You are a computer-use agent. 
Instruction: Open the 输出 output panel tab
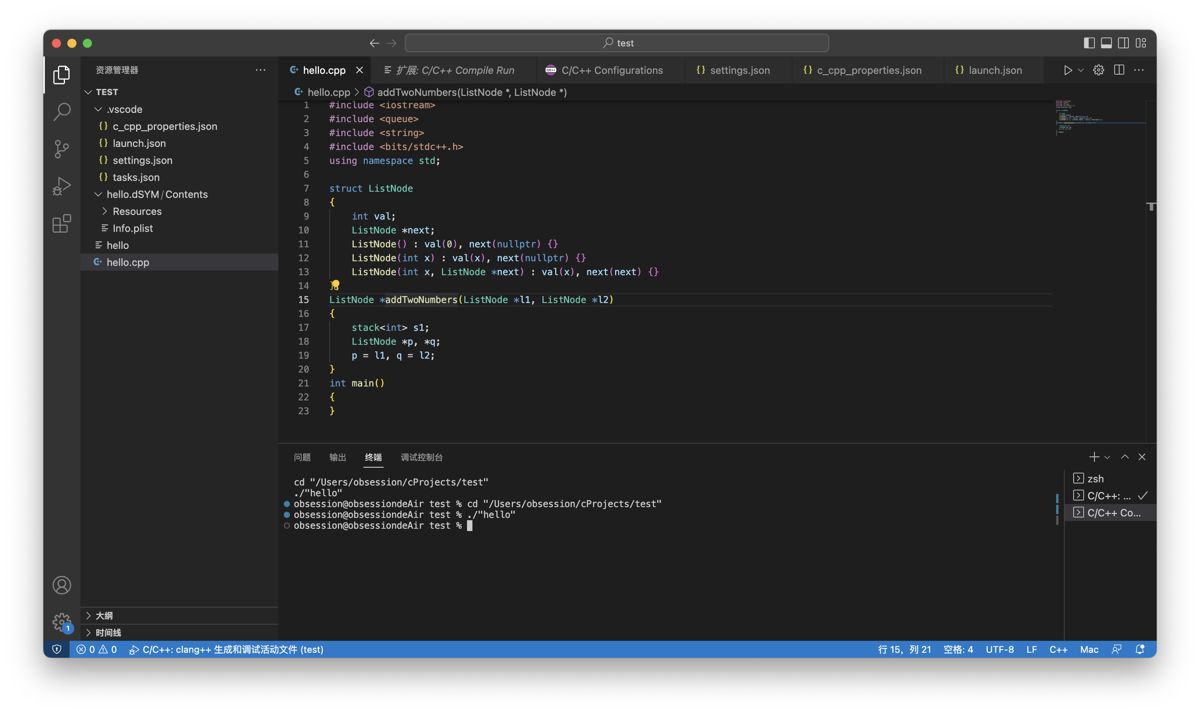pyautogui.click(x=337, y=457)
